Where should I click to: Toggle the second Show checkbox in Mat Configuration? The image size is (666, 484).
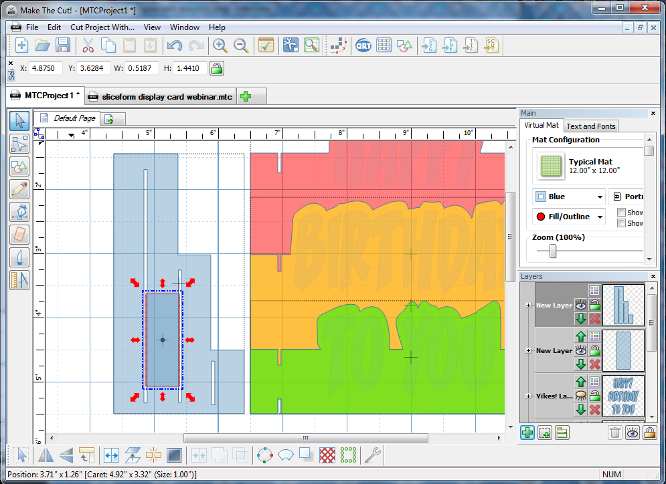621,223
